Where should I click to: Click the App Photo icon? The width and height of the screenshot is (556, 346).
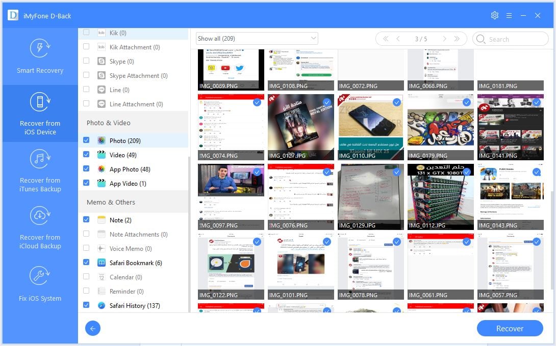pyautogui.click(x=102, y=169)
